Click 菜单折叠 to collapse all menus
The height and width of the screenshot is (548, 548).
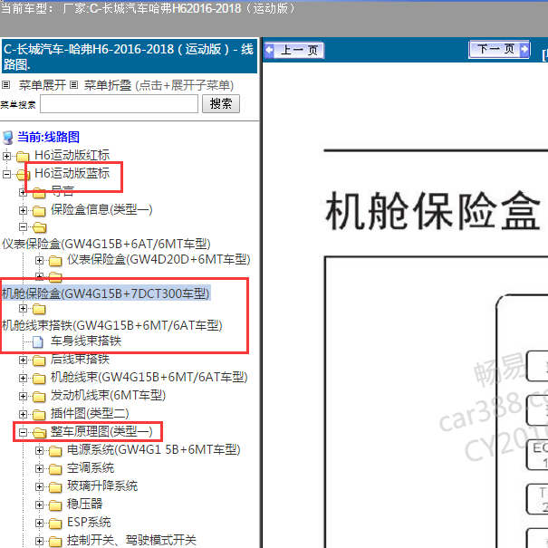108,85
